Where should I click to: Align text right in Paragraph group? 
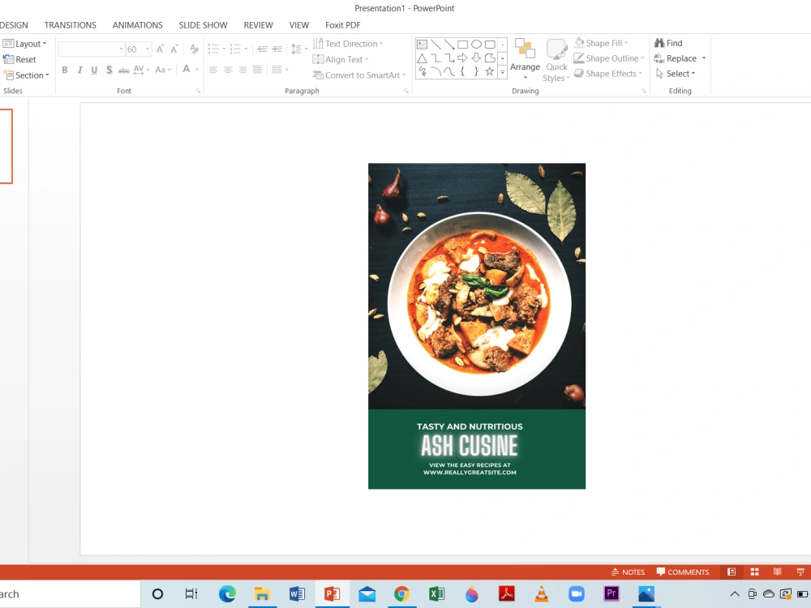pyautogui.click(x=242, y=70)
